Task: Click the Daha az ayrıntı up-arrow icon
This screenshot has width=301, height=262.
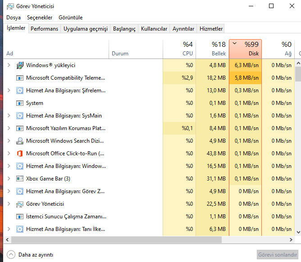Action: (11, 255)
